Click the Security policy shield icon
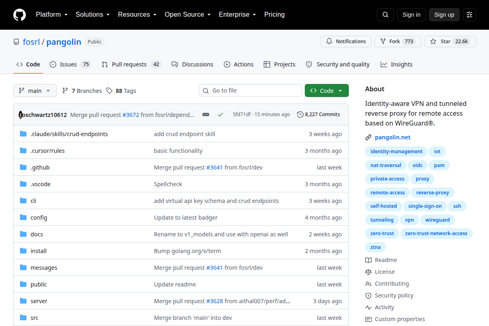Viewport: 489px width, 326px height. click(x=368, y=295)
